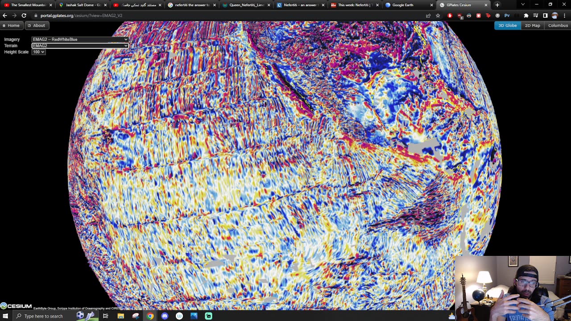Open the Chrome profile avatar
This screenshot has height=321, width=571.
pyautogui.click(x=554, y=16)
